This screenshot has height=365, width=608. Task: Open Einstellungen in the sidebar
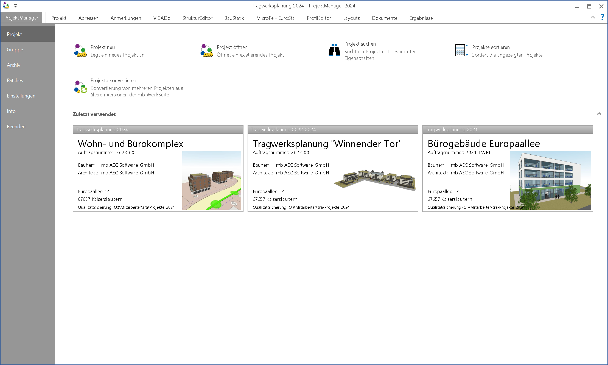pos(21,96)
